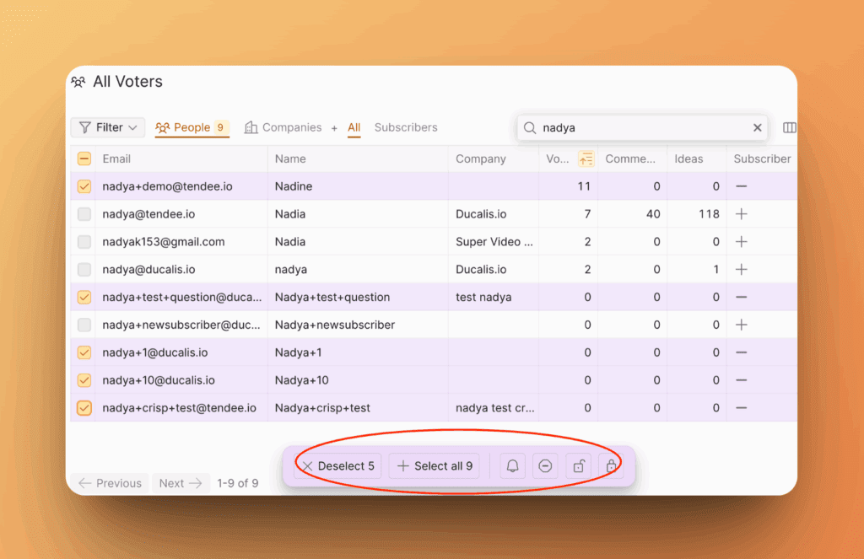This screenshot has width=864, height=559.
Task: Tick the checkbox for nadya+newsubscriber row
Action: (84, 325)
